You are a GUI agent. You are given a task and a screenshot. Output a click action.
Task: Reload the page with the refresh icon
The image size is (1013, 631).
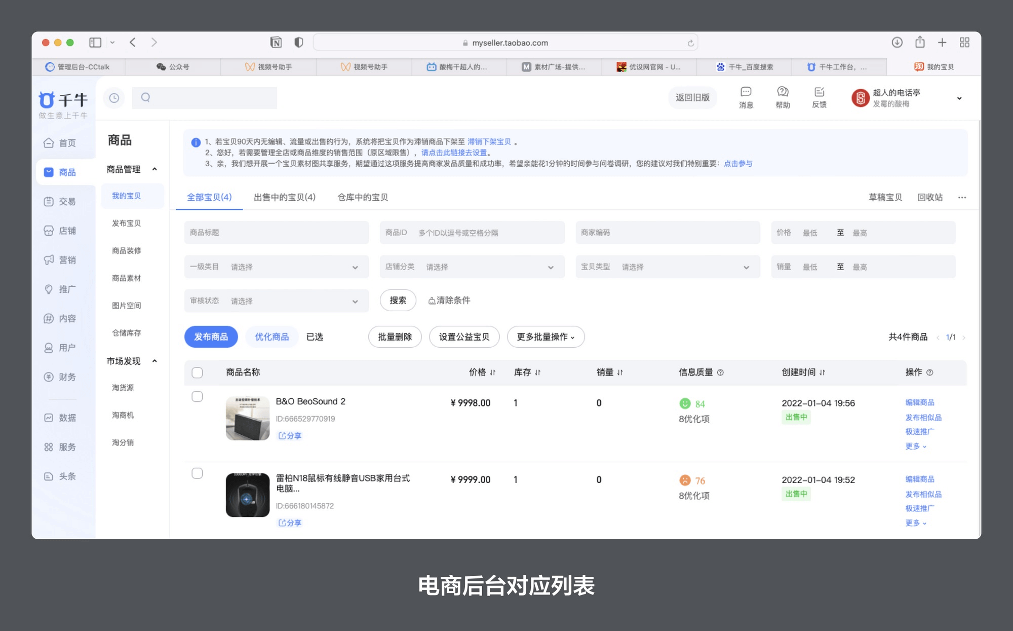[x=690, y=43]
